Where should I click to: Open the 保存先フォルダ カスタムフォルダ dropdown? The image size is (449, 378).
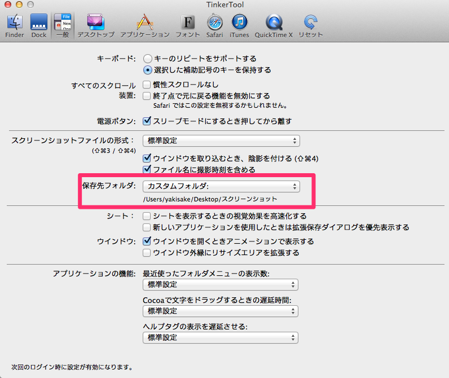tap(221, 186)
